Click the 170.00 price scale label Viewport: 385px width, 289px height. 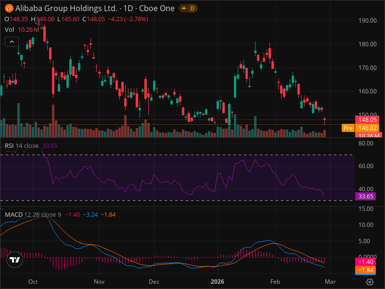point(367,68)
